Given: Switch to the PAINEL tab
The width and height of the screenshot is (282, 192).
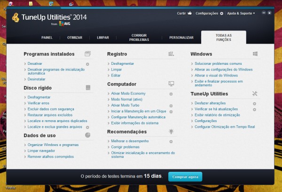Looking at the screenshot, I should [47, 38].
